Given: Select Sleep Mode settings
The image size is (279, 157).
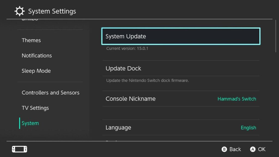Looking at the screenshot, I should (36, 71).
